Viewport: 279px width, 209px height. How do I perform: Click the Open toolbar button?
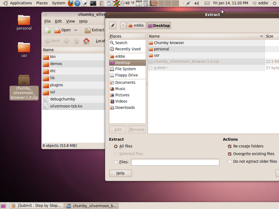62,30
